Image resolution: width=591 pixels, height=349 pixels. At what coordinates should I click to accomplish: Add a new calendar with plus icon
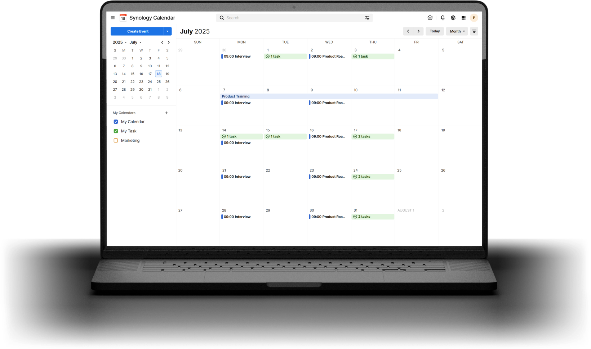pos(166,113)
